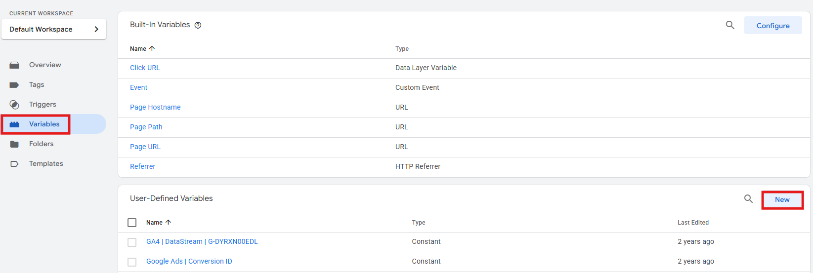Click the Default Workspace chevron arrow
The image size is (813, 273).
point(96,29)
